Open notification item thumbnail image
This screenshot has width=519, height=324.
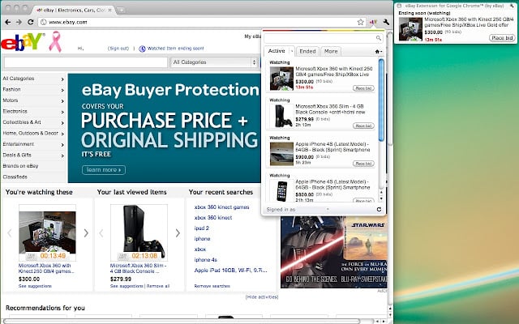coord(410,29)
